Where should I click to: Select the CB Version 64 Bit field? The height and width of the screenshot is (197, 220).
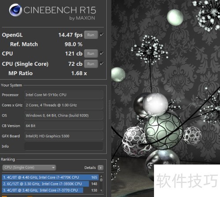[x=63, y=125]
